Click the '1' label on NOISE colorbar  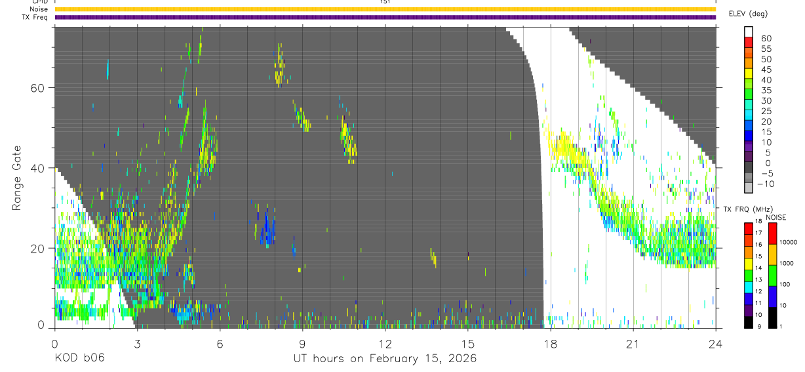pyautogui.click(x=782, y=327)
